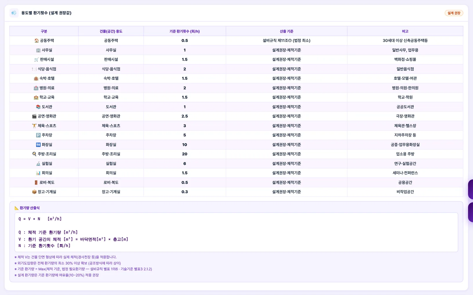473x295 pixels.
Task: Click the wind icon beside 용도별 환기횟수 title
Action: (14, 13)
